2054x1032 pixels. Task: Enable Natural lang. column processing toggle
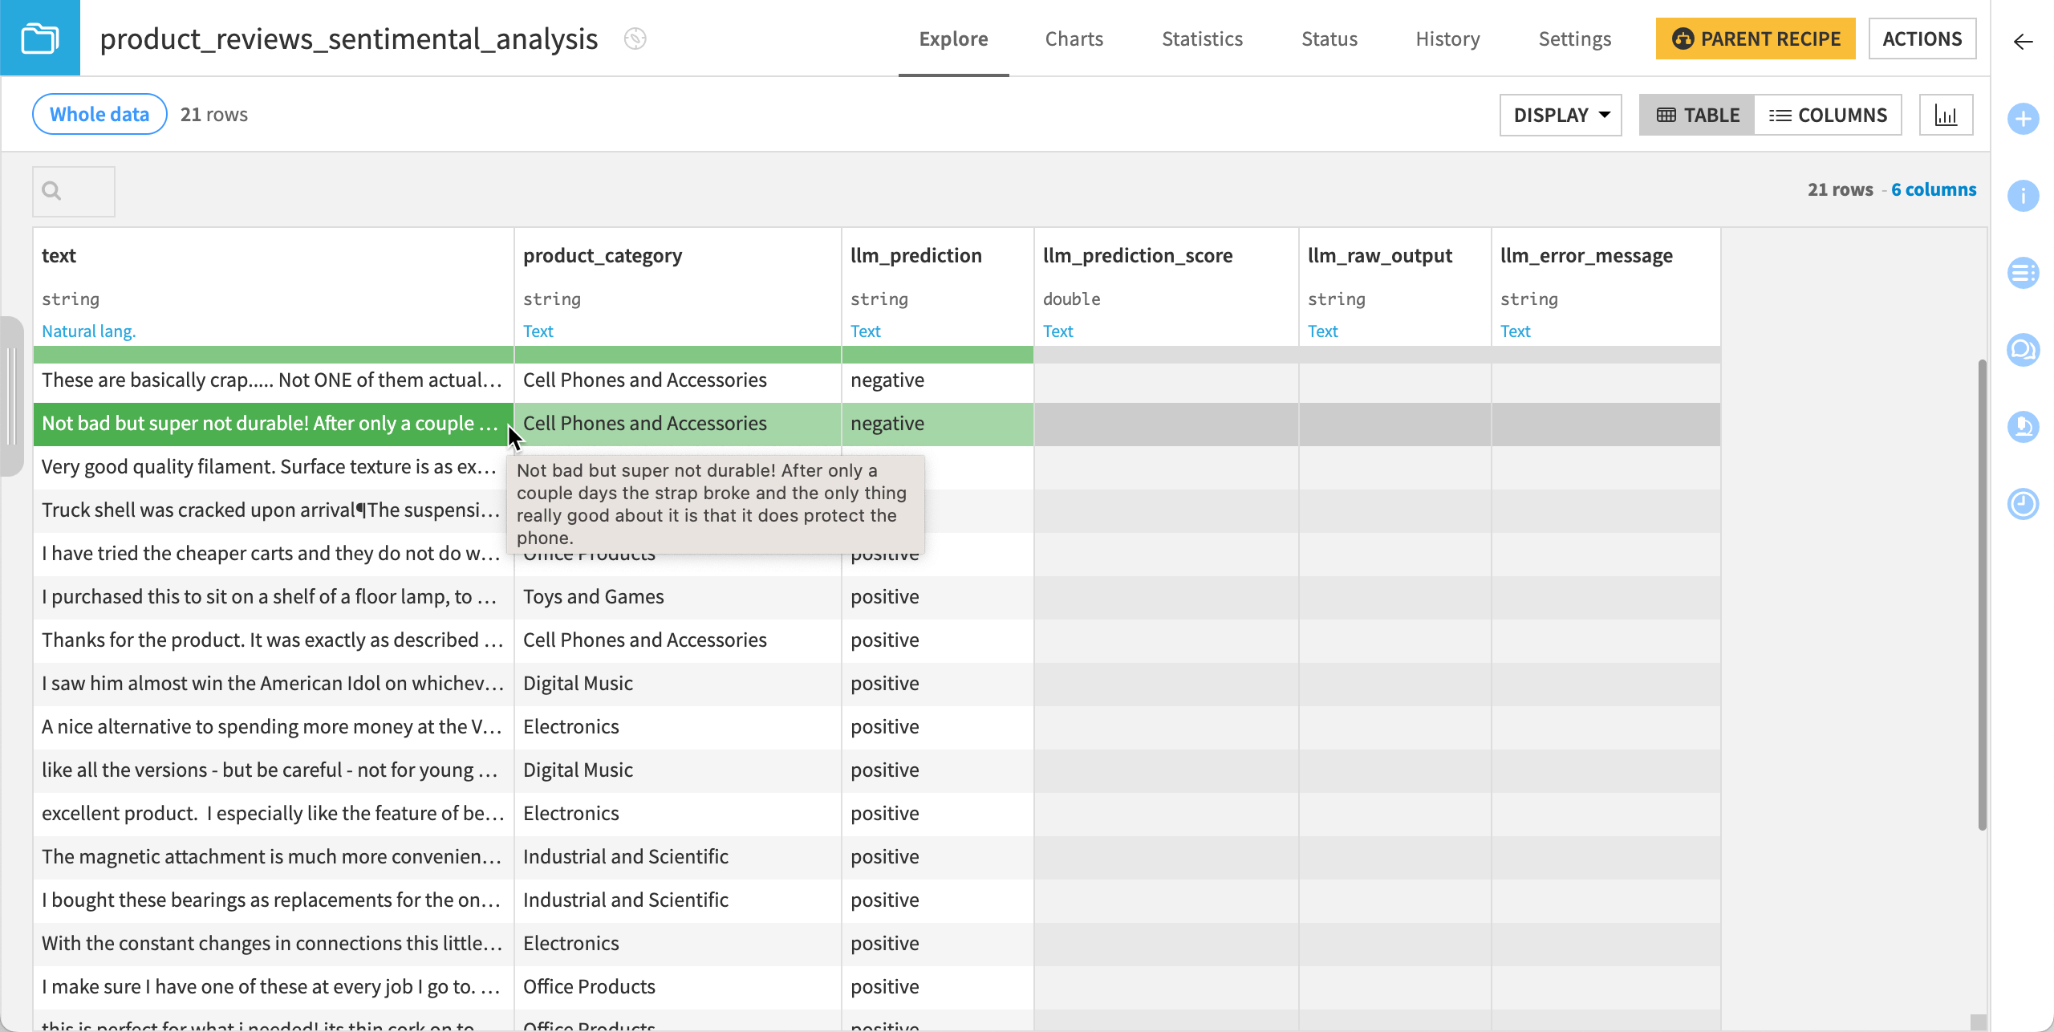(x=88, y=331)
